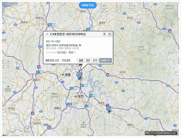Click the 산내 JC junction label
Image resolution: width=181 pixels, height=138 pixels.
[x=88, y=106]
